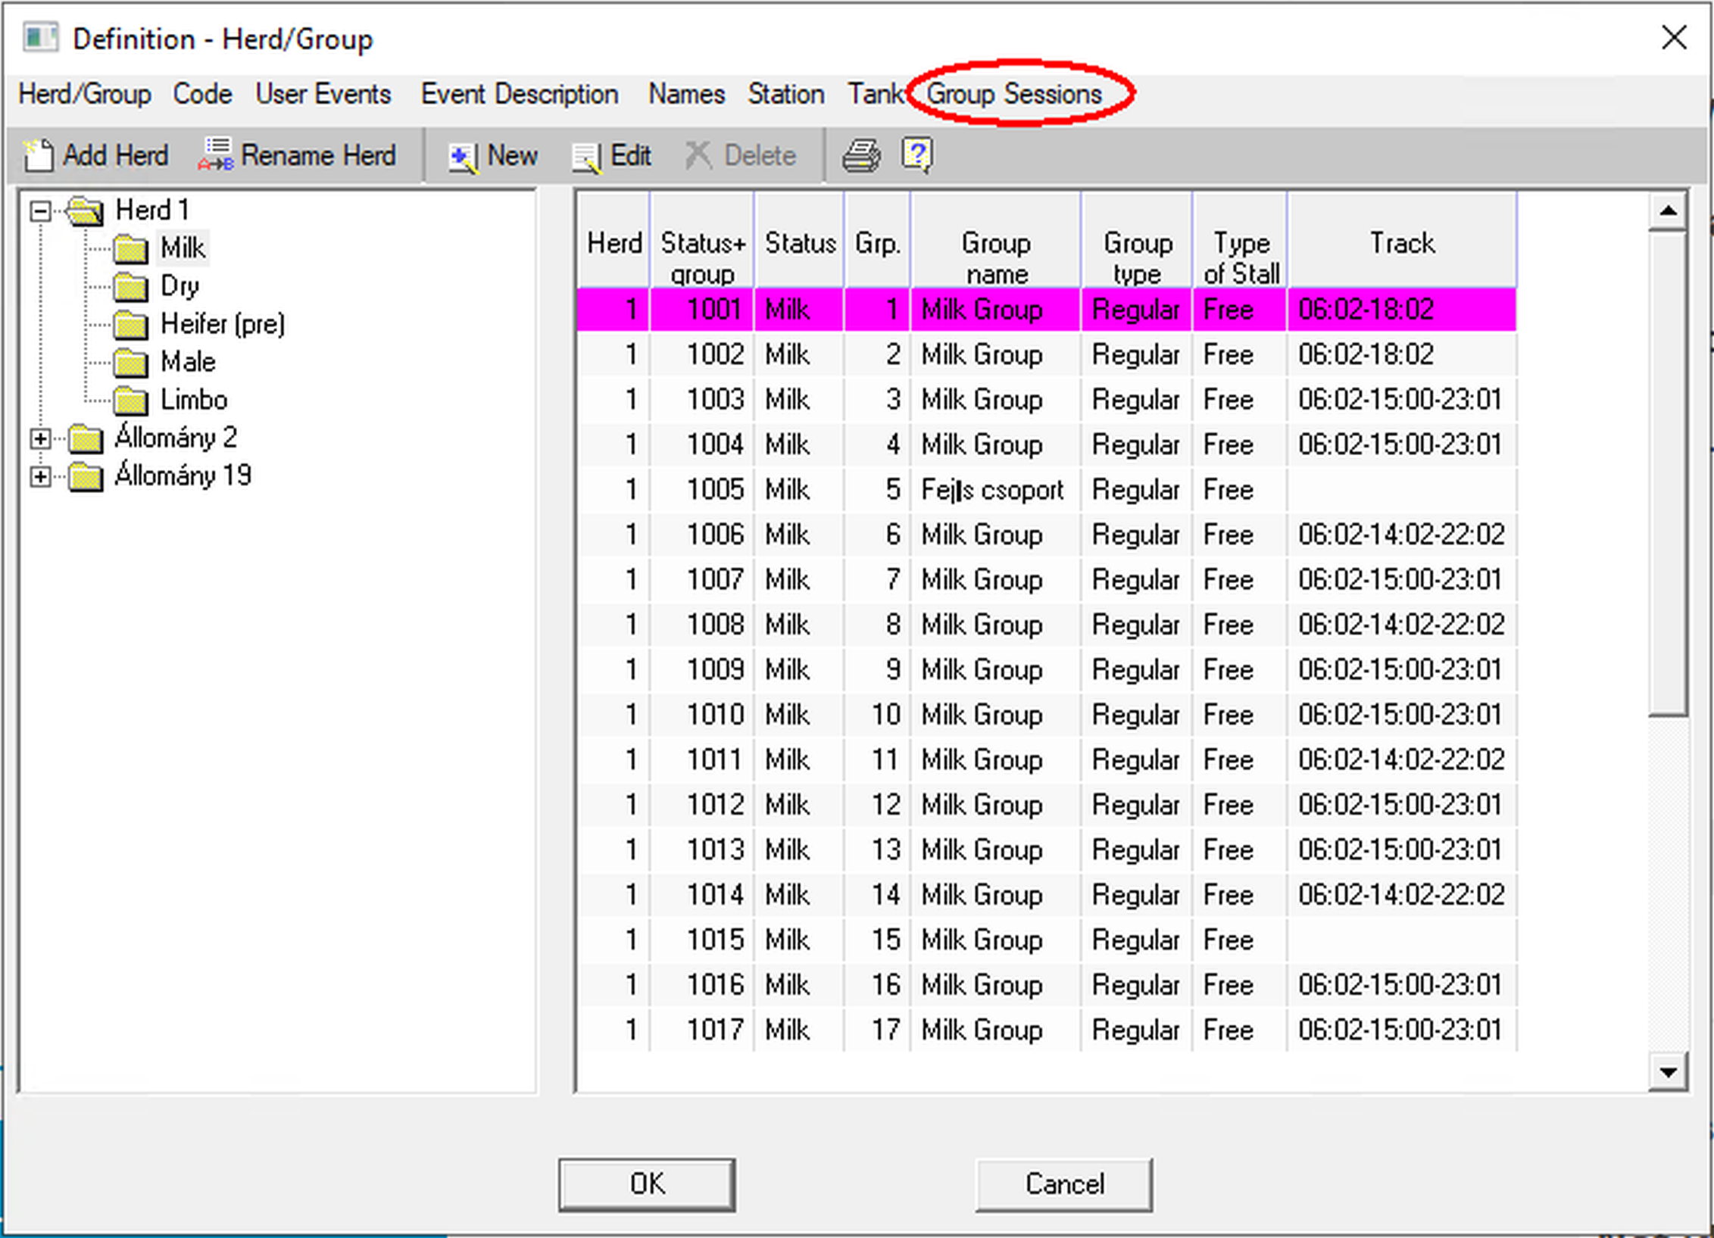Collapse the Herd 1 tree node
This screenshot has height=1238, width=1714.
(41, 210)
